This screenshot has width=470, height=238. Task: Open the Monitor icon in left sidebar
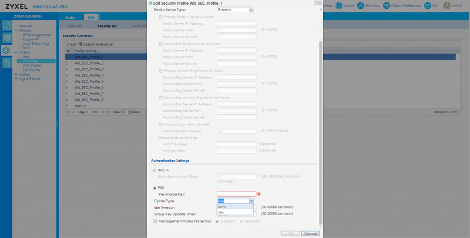(6, 38)
